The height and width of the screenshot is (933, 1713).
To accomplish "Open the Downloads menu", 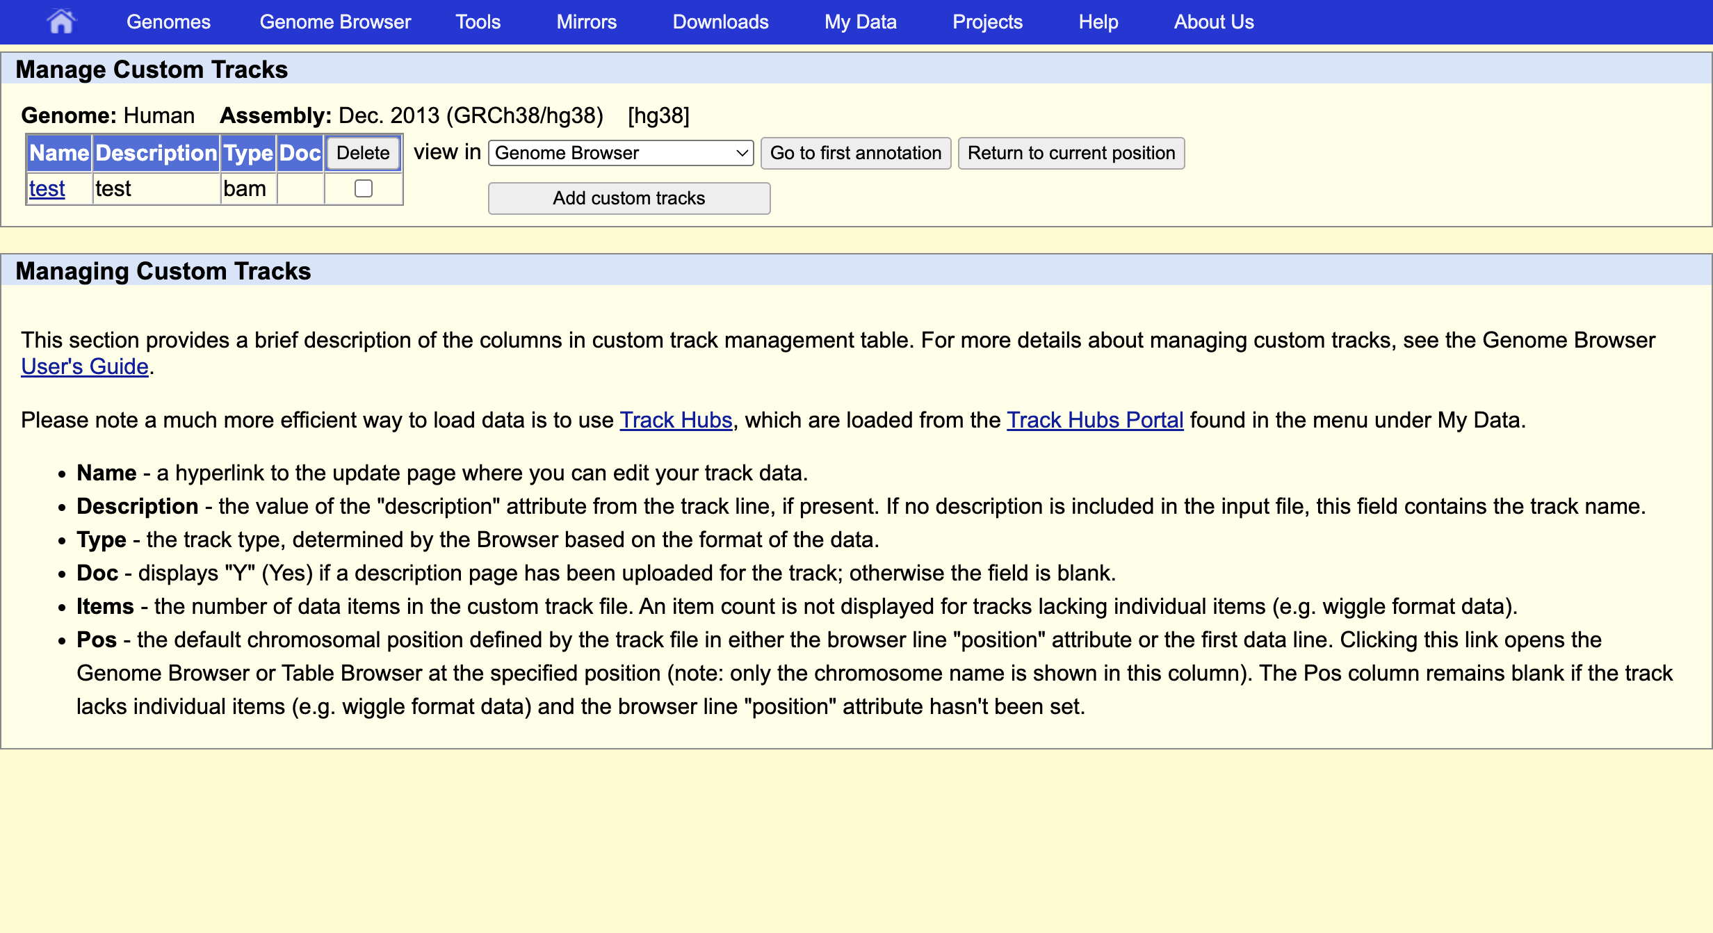I will pyautogui.click(x=720, y=22).
